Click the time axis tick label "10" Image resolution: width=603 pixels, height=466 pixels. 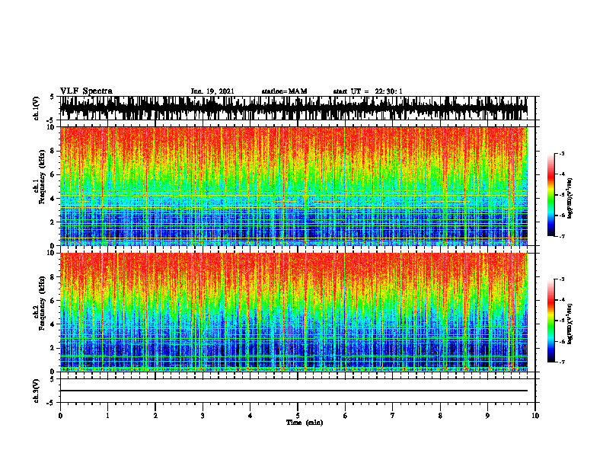tap(535, 416)
